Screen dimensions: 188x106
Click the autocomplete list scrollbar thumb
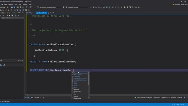click(89, 79)
